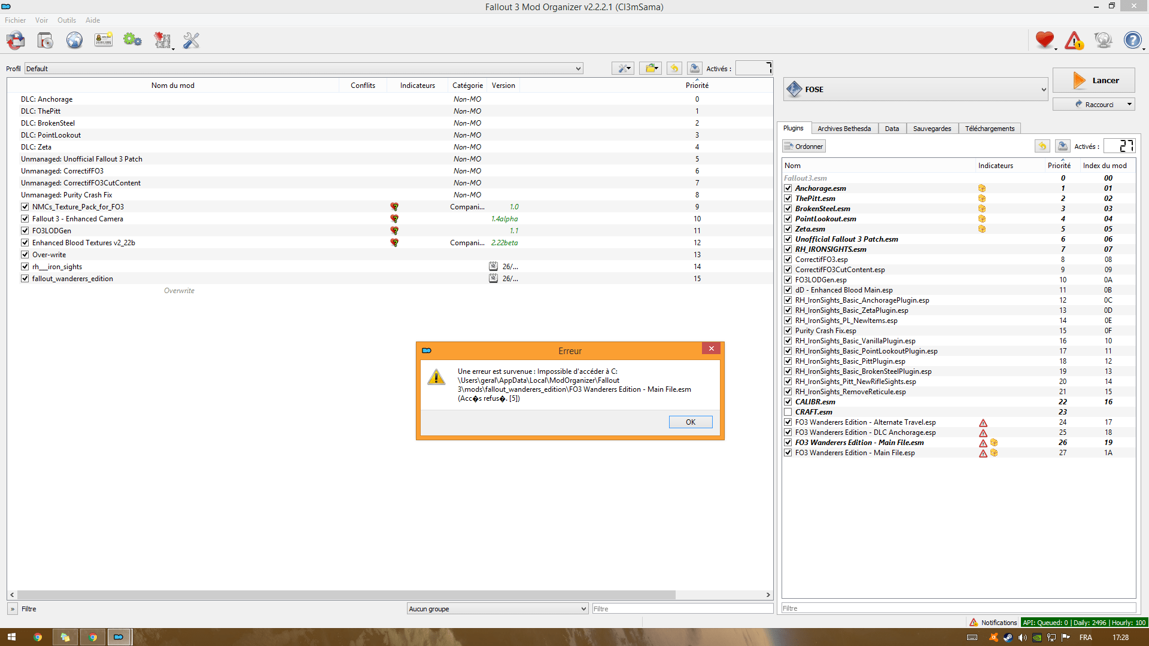This screenshot has height=646, width=1149.
Task: Open the Voir menu
Action: pos(41,20)
